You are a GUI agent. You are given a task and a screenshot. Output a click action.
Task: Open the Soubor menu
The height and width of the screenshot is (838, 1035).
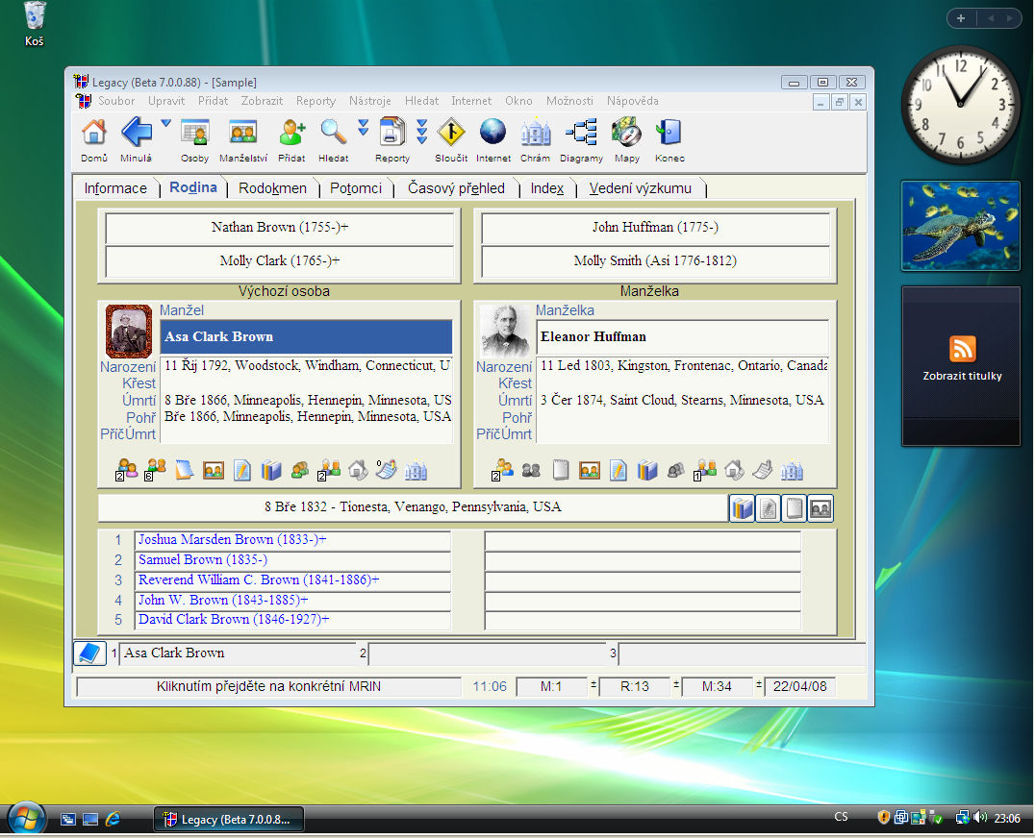[x=116, y=101]
